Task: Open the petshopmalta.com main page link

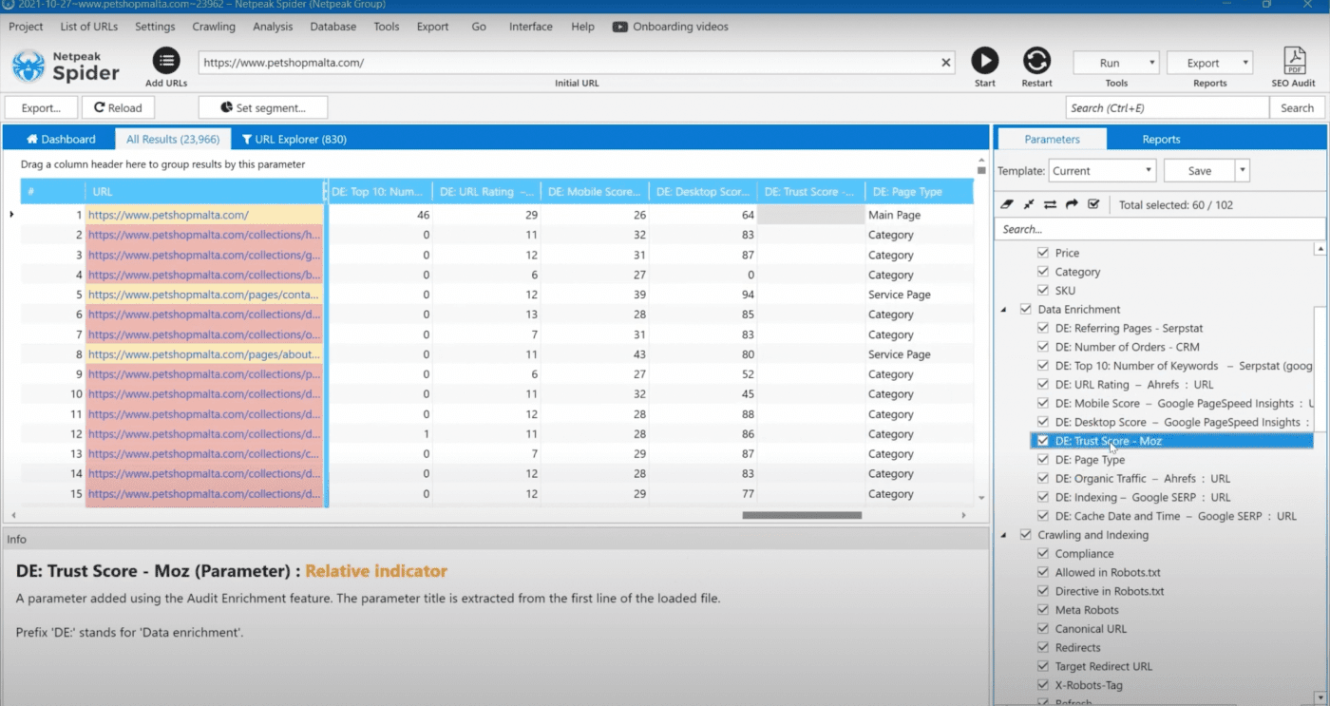Action: pyautogui.click(x=168, y=215)
